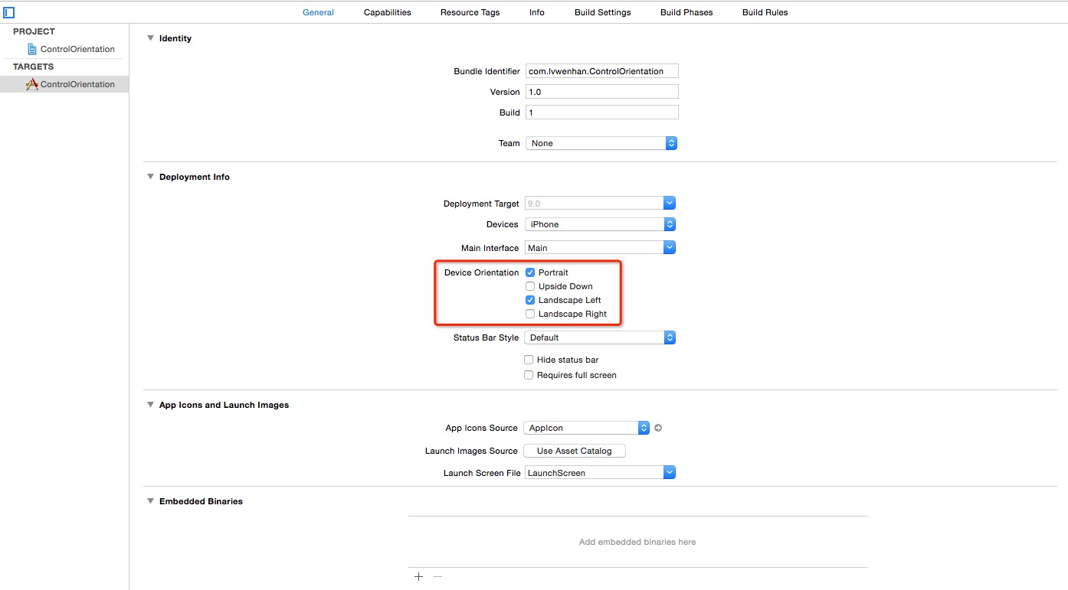The image size is (1068, 590).
Task: Click the Use Asset Catalog button
Action: 574,451
